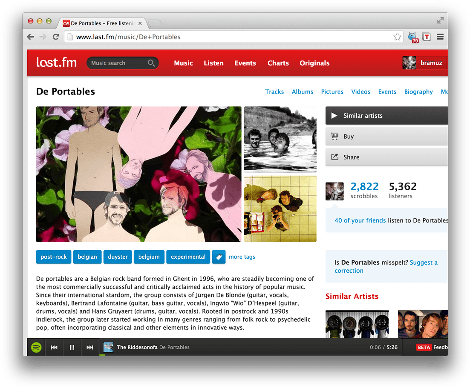Click the Share button

[x=386, y=157]
